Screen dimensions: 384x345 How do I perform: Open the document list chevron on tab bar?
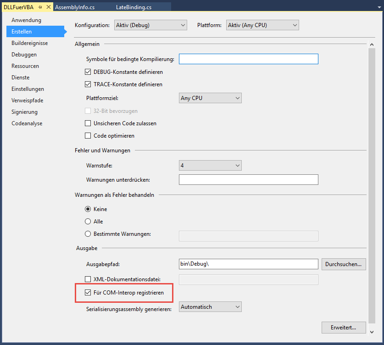point(380,7)
